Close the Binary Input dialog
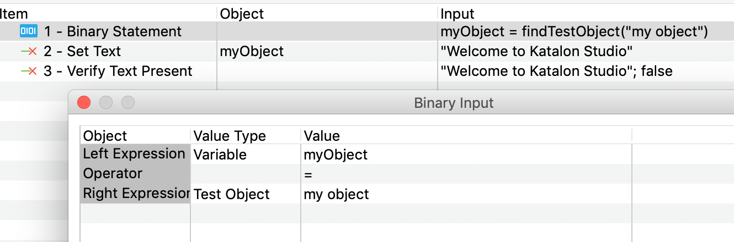 point(84,102)
